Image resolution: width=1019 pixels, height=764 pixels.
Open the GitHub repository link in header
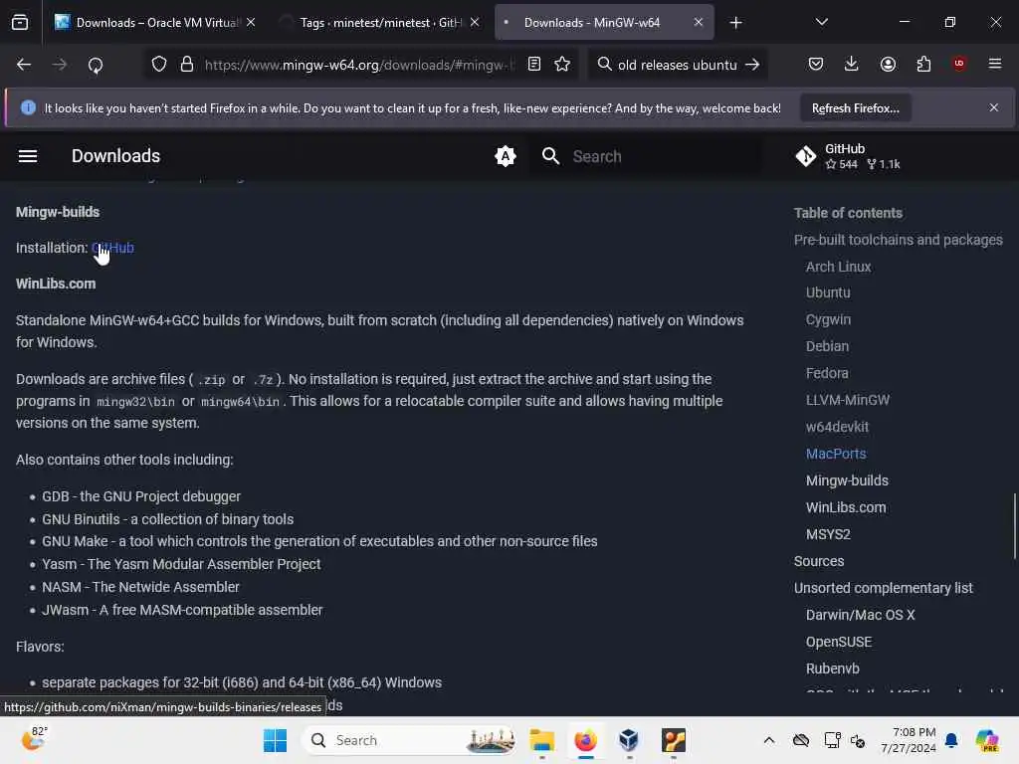(x=848, y=156)
